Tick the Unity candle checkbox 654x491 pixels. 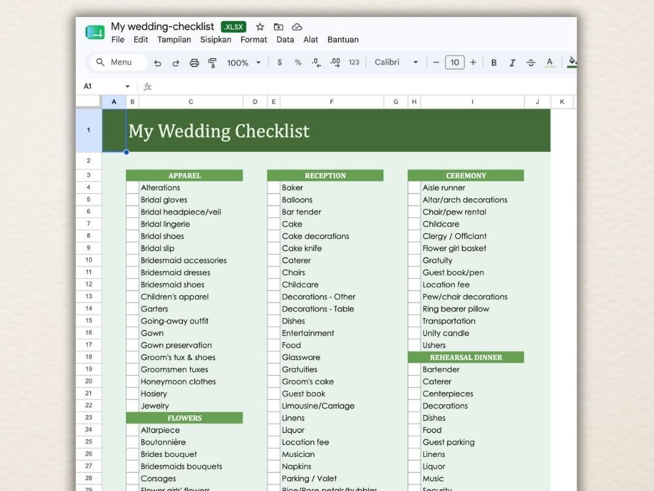(414, 333)
